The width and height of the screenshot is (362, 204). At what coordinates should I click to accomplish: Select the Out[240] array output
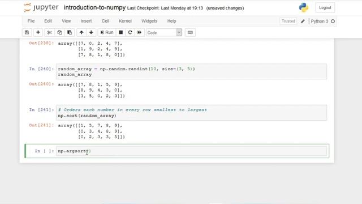(x=92, y=90)
